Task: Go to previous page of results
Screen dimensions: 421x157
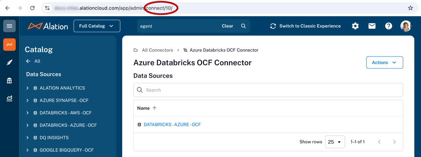Action: pyautogui.click(x=379, y=142)
